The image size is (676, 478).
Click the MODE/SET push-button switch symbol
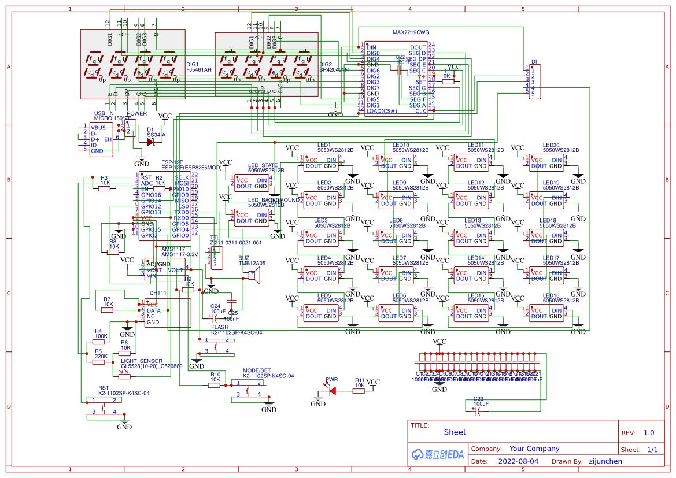(248, 391)
